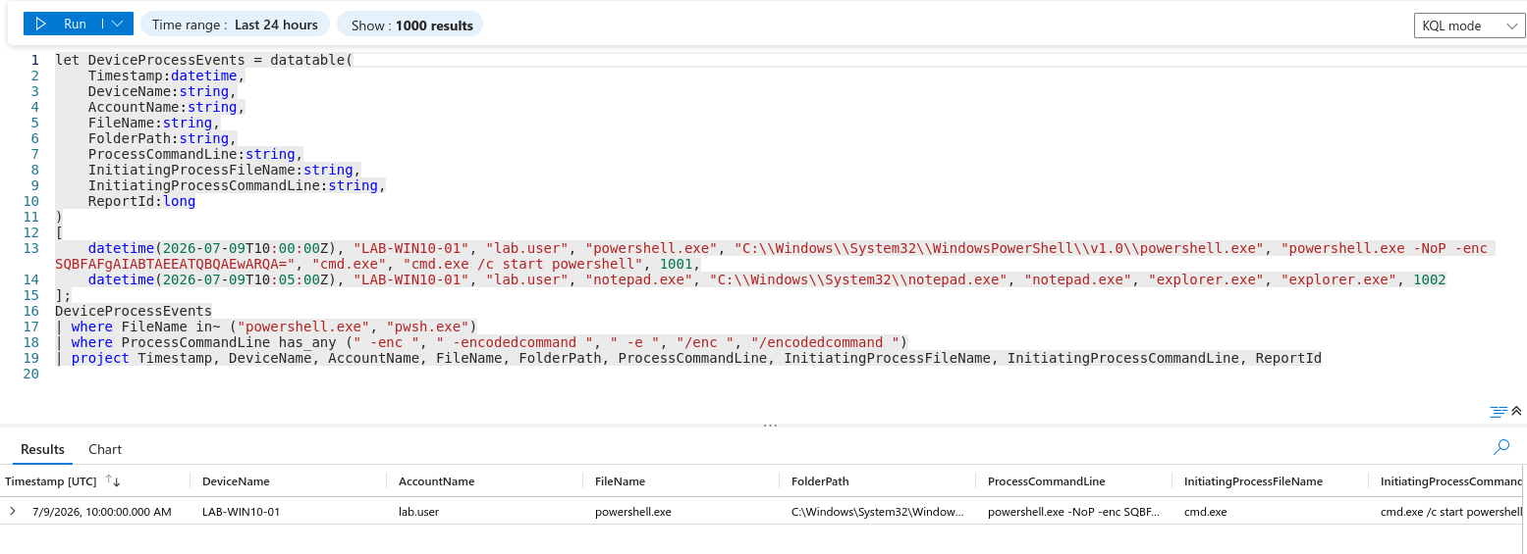Select the C:\Windows\System32\Window... cell
Viewport: 1527px width, 554px height.
(x=878, y=512)
